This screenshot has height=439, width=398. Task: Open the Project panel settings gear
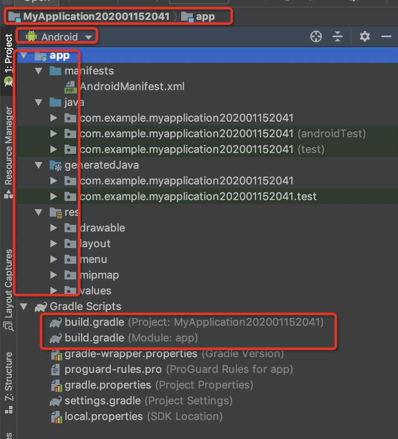tap(364, 36)
